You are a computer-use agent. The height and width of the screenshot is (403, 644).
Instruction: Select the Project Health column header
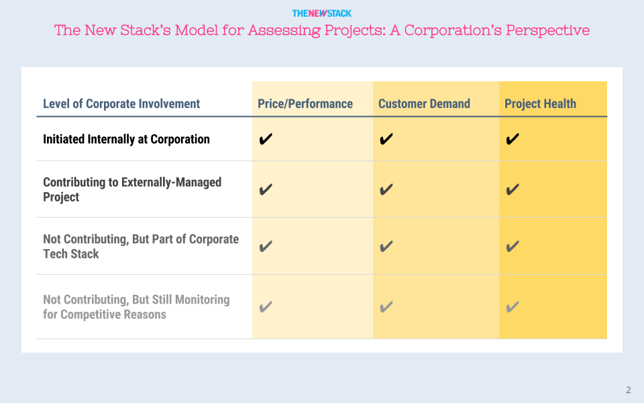click(540, 103)
